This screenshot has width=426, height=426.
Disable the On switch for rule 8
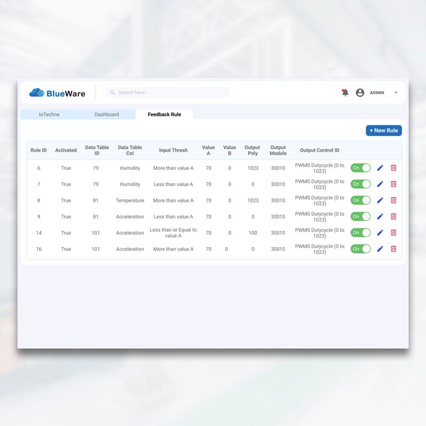pyautogui.click(x=361, y=200)
